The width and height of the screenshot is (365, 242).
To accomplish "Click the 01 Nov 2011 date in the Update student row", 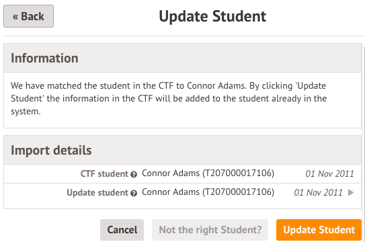I will [318, 193].
